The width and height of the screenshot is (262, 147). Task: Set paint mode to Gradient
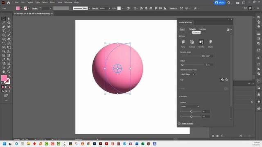click(6, 87)
